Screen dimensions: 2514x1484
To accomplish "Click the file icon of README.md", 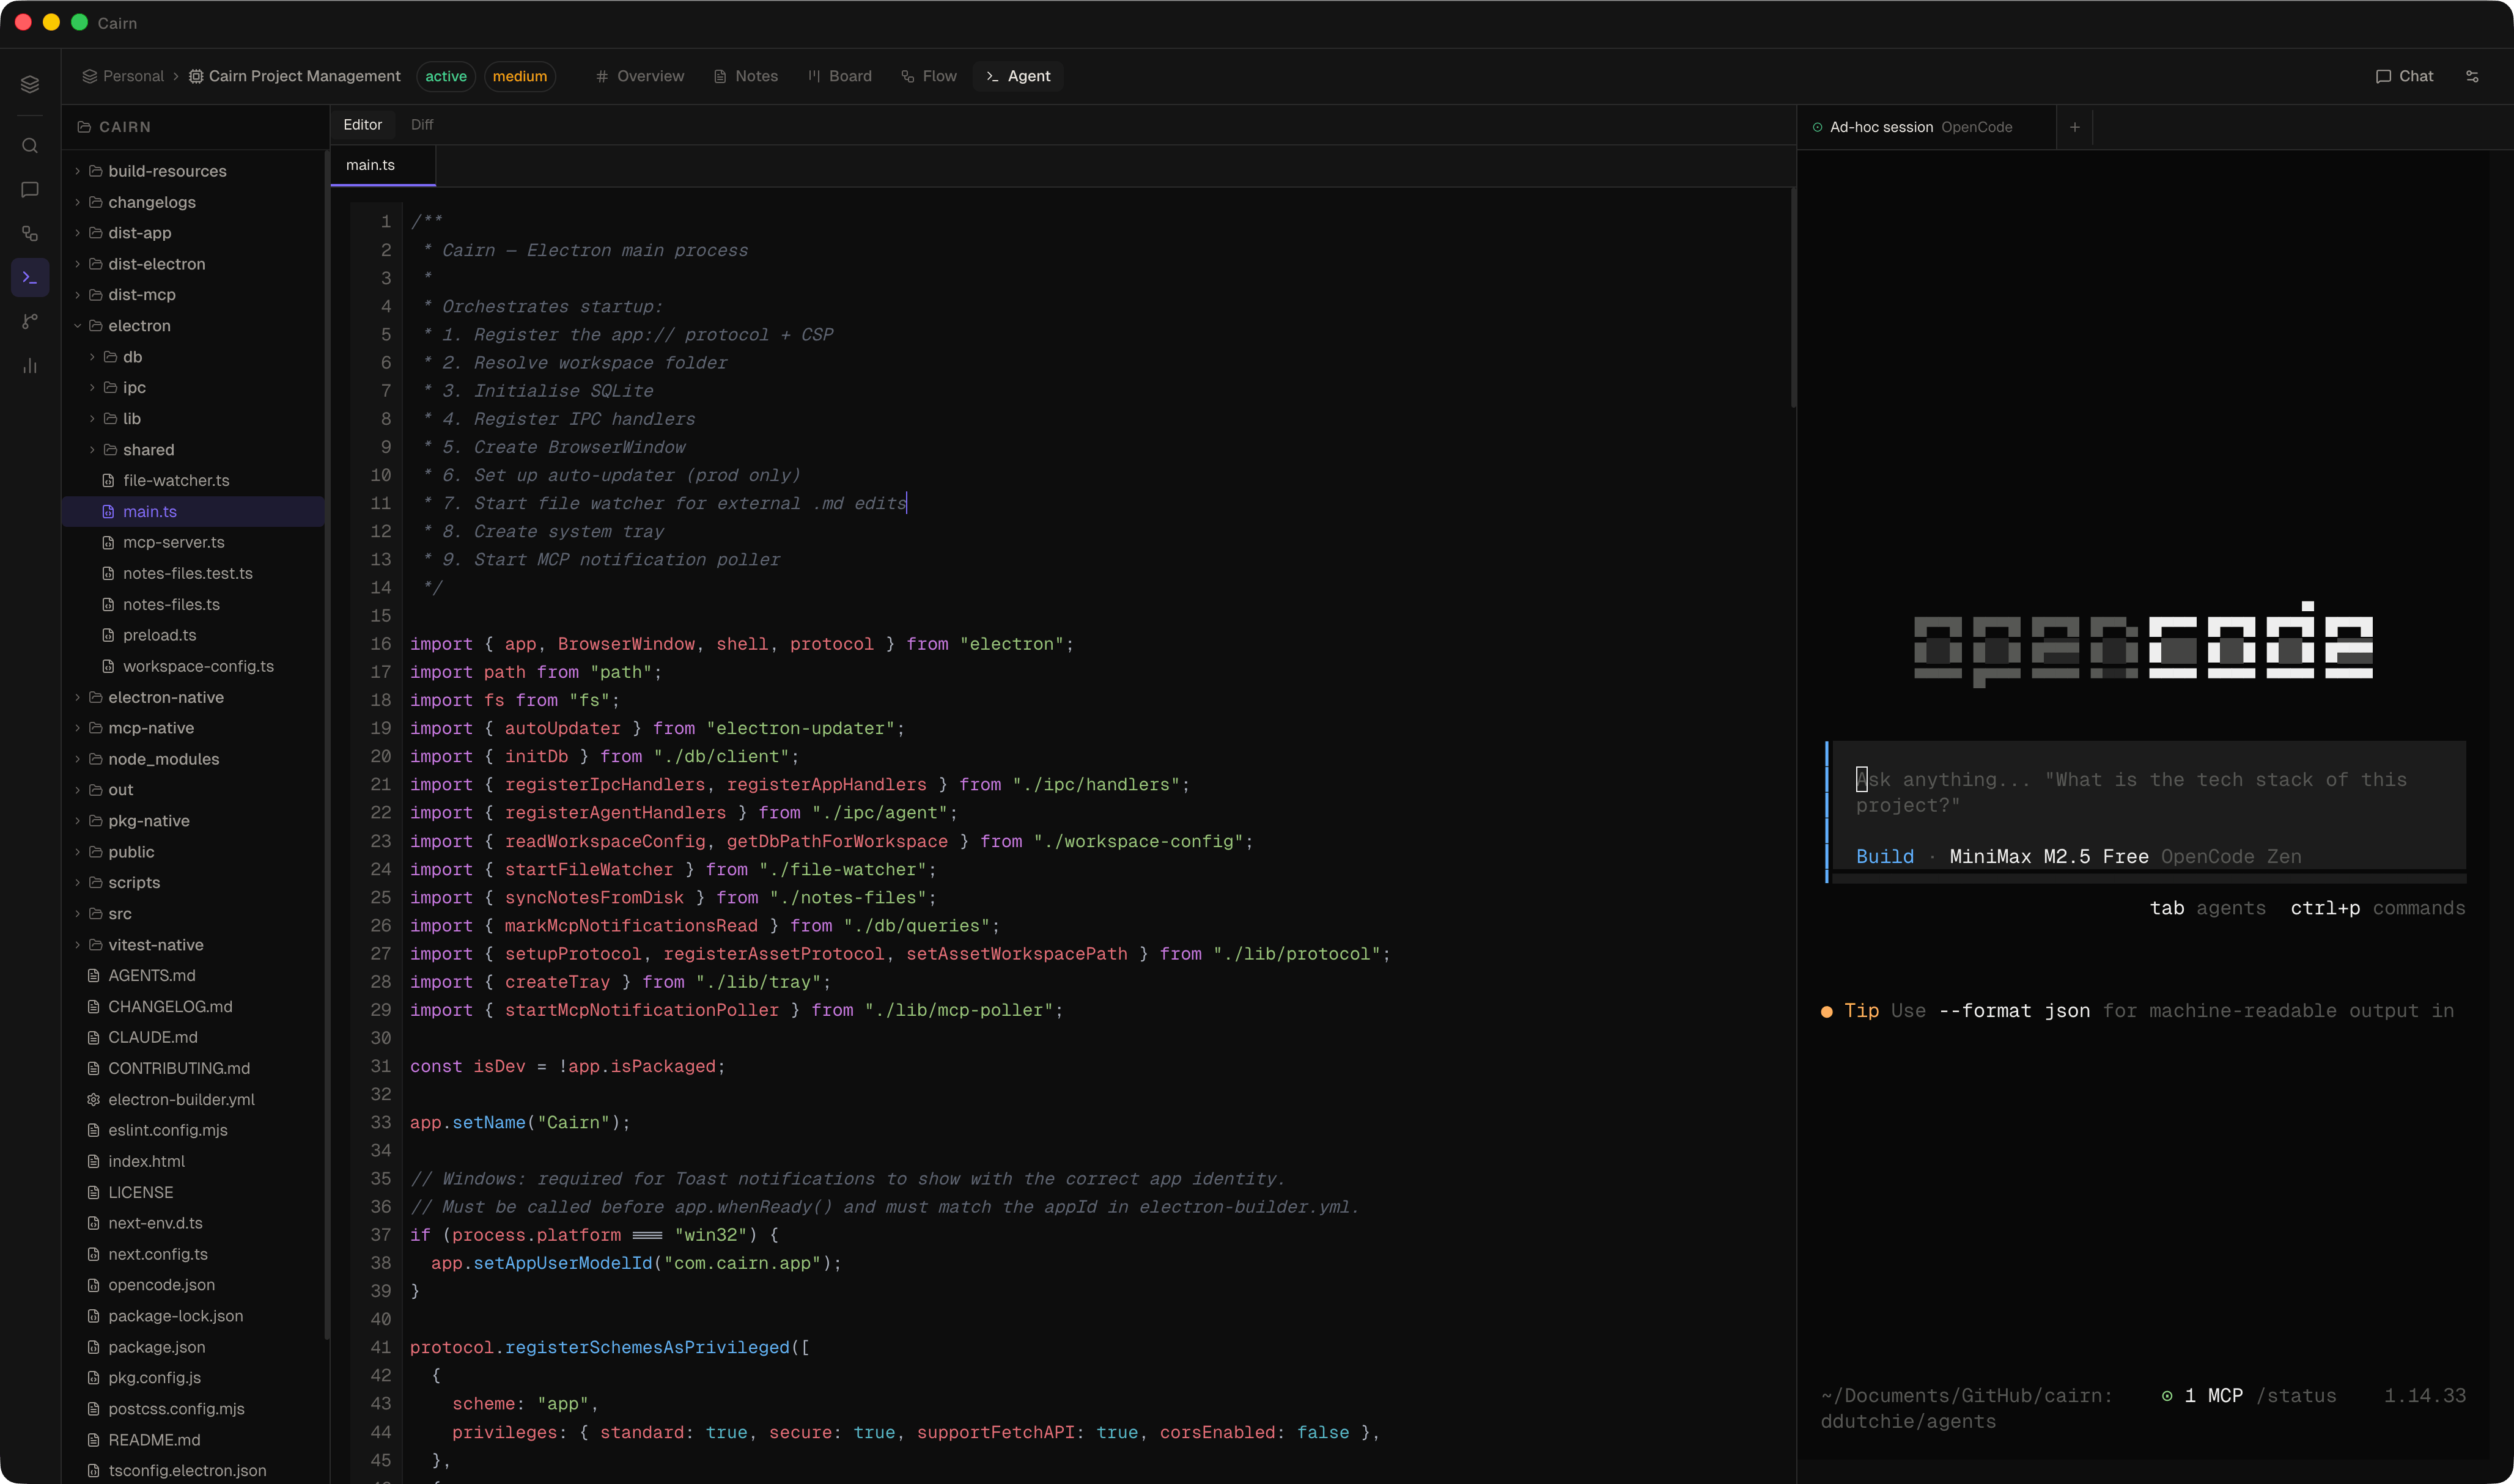I will [93, 1440].
